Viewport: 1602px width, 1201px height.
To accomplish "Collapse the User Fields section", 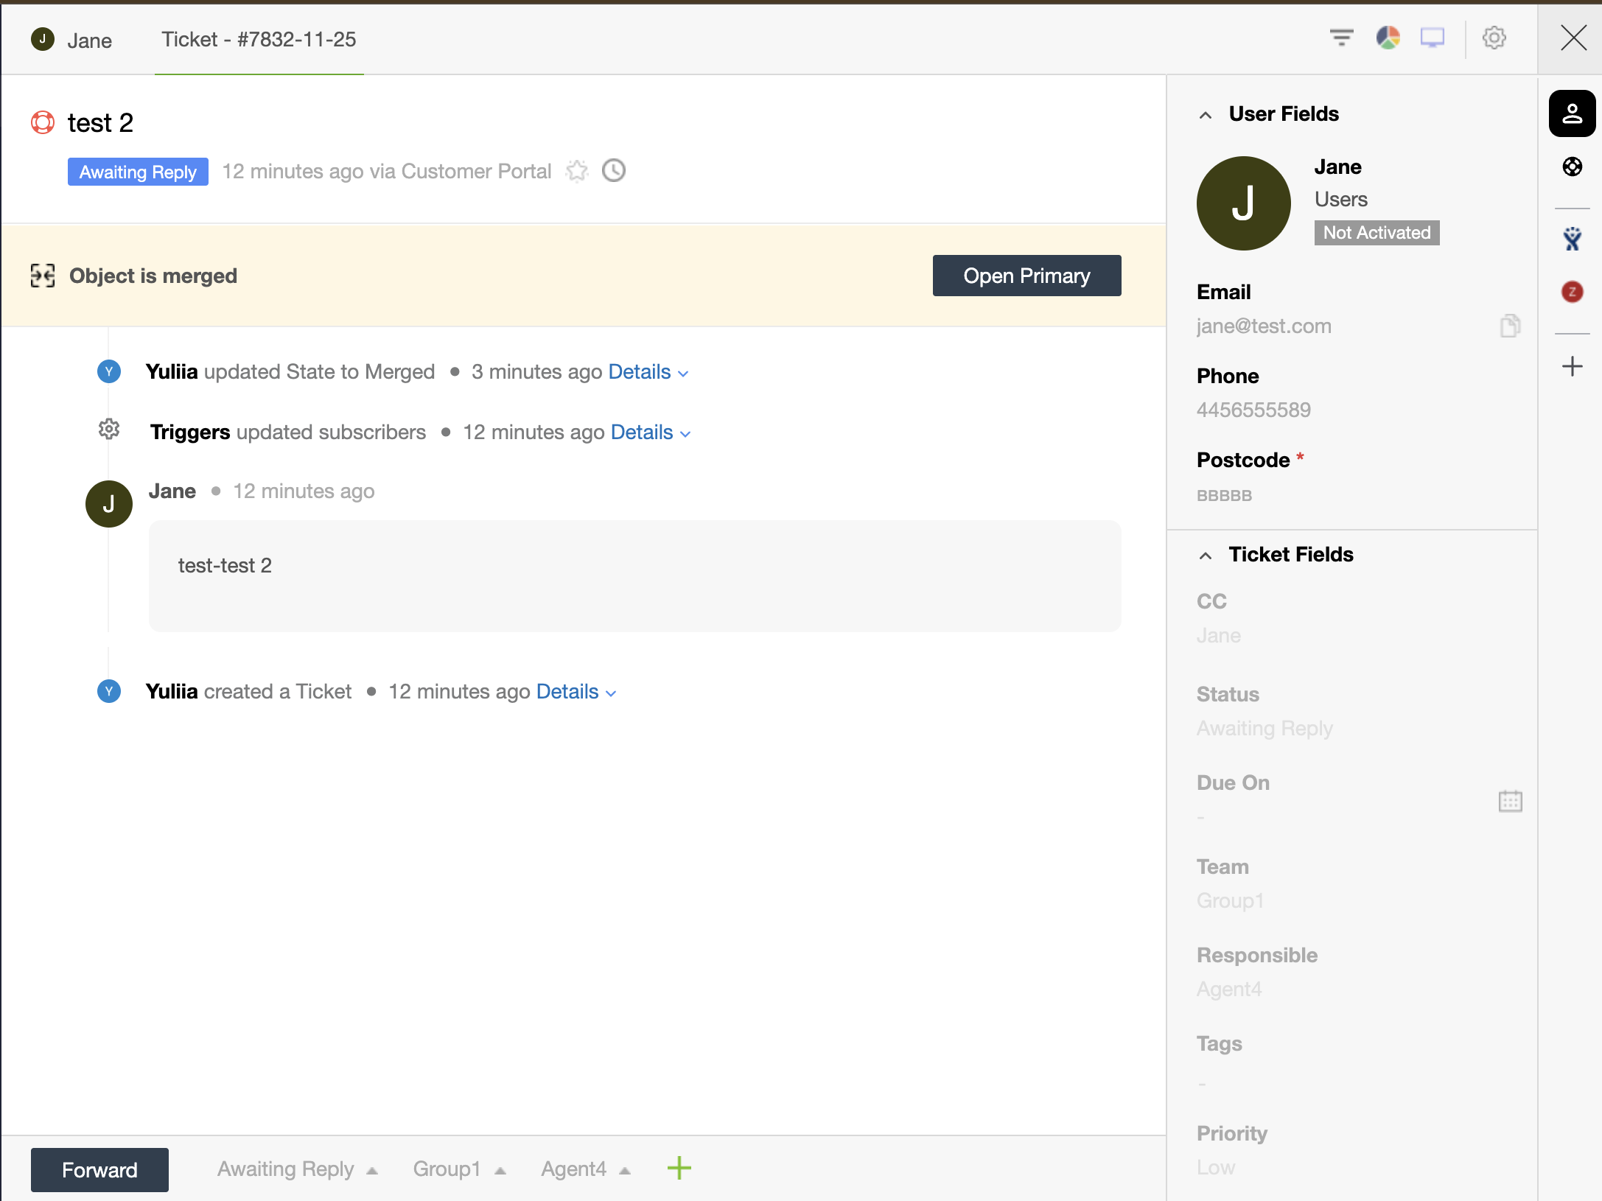I will click(1206, 115).
